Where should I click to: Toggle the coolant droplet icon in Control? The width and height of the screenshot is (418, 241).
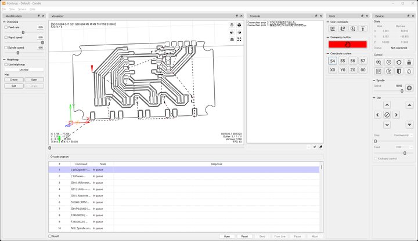tap(409, 71)
